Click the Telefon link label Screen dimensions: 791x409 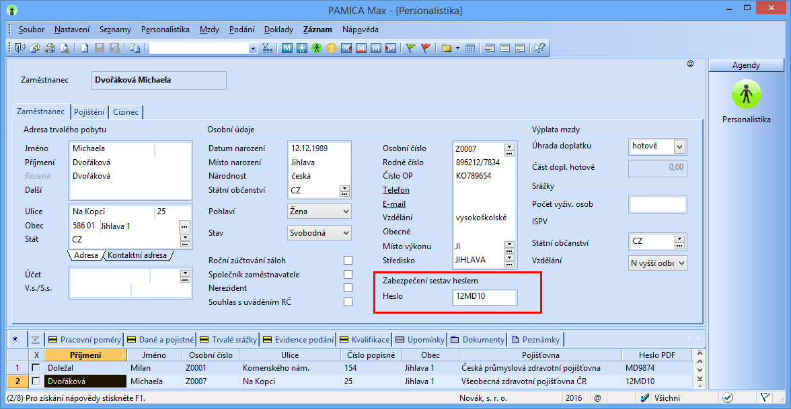396,190
